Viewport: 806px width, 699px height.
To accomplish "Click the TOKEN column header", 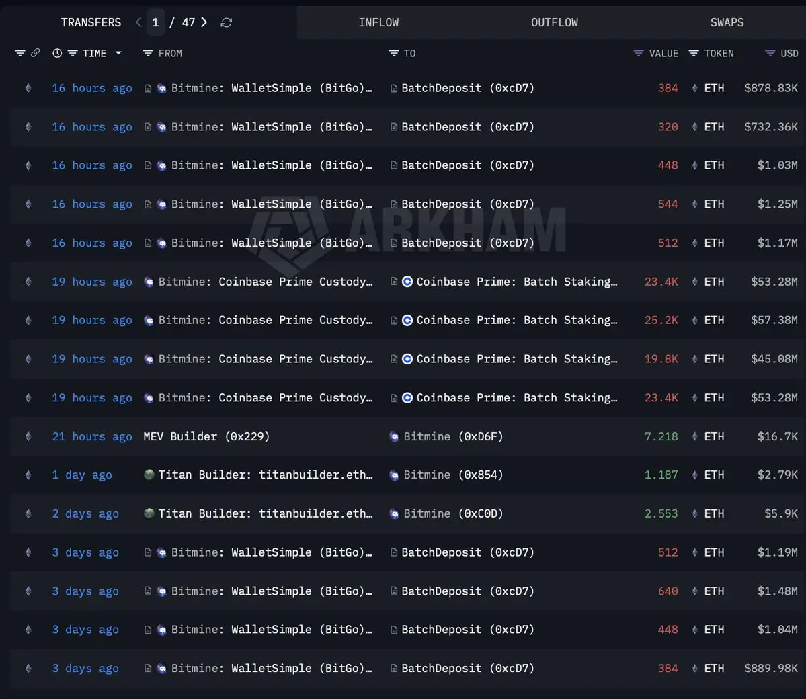I will click(719, 54).
